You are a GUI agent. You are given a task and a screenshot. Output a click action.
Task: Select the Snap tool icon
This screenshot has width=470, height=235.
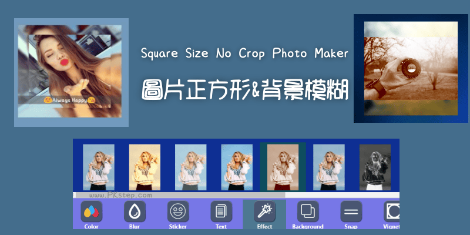(x=351, y=211)
